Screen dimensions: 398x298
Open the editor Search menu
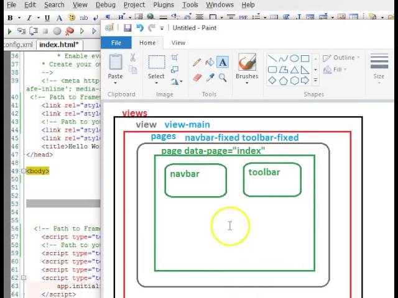54,5
